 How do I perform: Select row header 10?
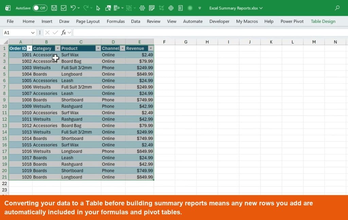[4, 106]
